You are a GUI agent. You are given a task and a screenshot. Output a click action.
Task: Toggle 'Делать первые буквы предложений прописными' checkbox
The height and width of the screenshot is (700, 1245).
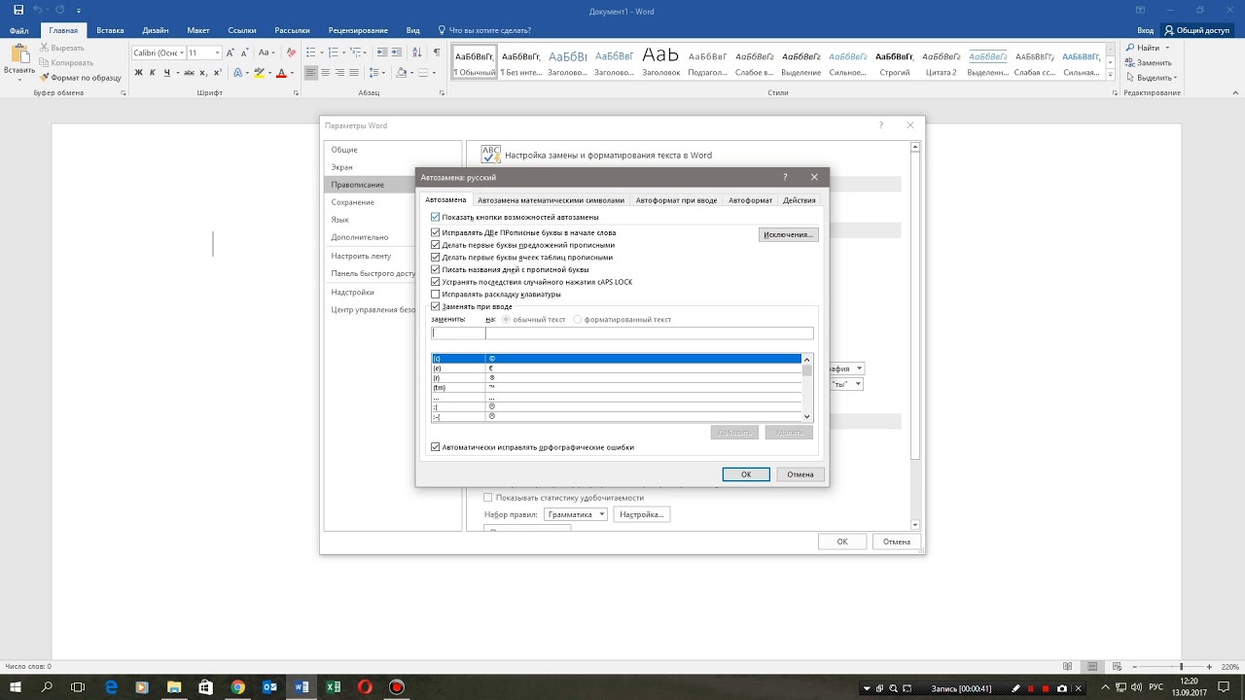pos(436,245)
